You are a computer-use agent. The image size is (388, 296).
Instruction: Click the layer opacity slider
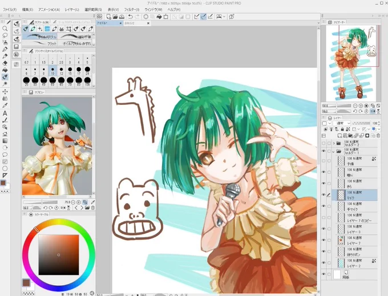pos(362,123)
